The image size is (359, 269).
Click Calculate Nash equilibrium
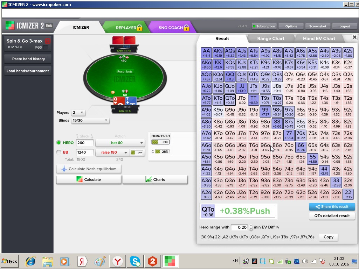[89, 169]
